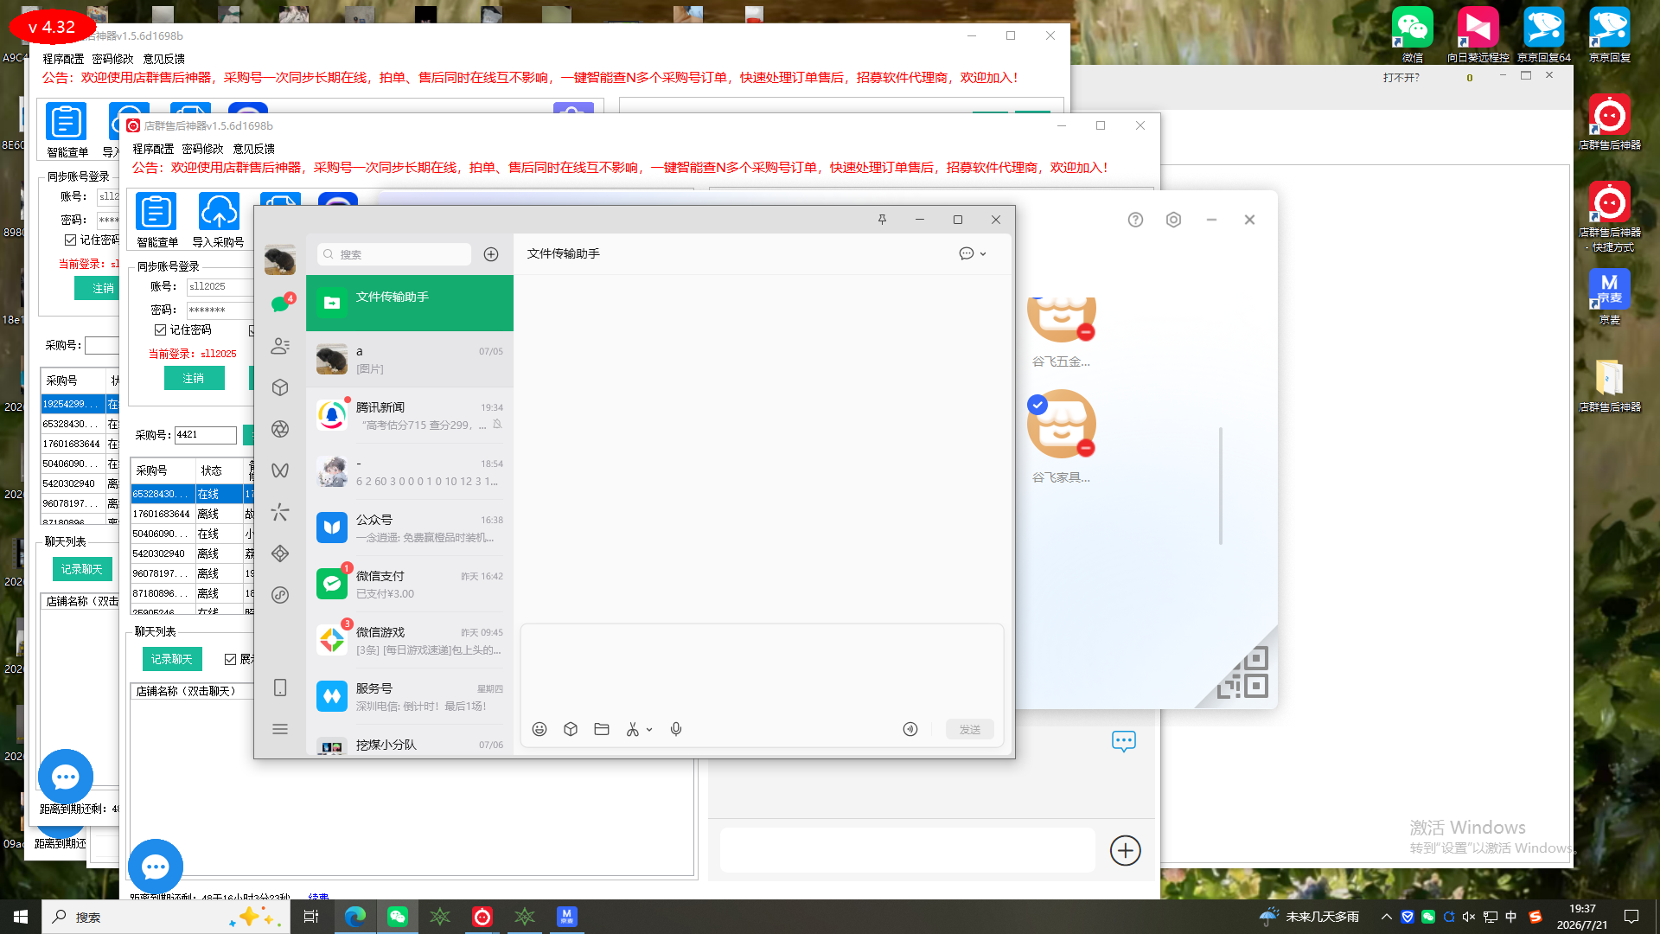This screenshot has height=934, width=1660.
Task: Click the folder icon to send a file
Action: [602, 729]
